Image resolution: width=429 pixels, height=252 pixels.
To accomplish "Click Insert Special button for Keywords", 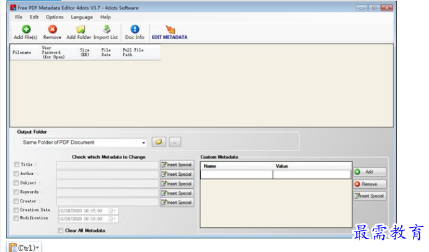I will click(x=177, y=193).
